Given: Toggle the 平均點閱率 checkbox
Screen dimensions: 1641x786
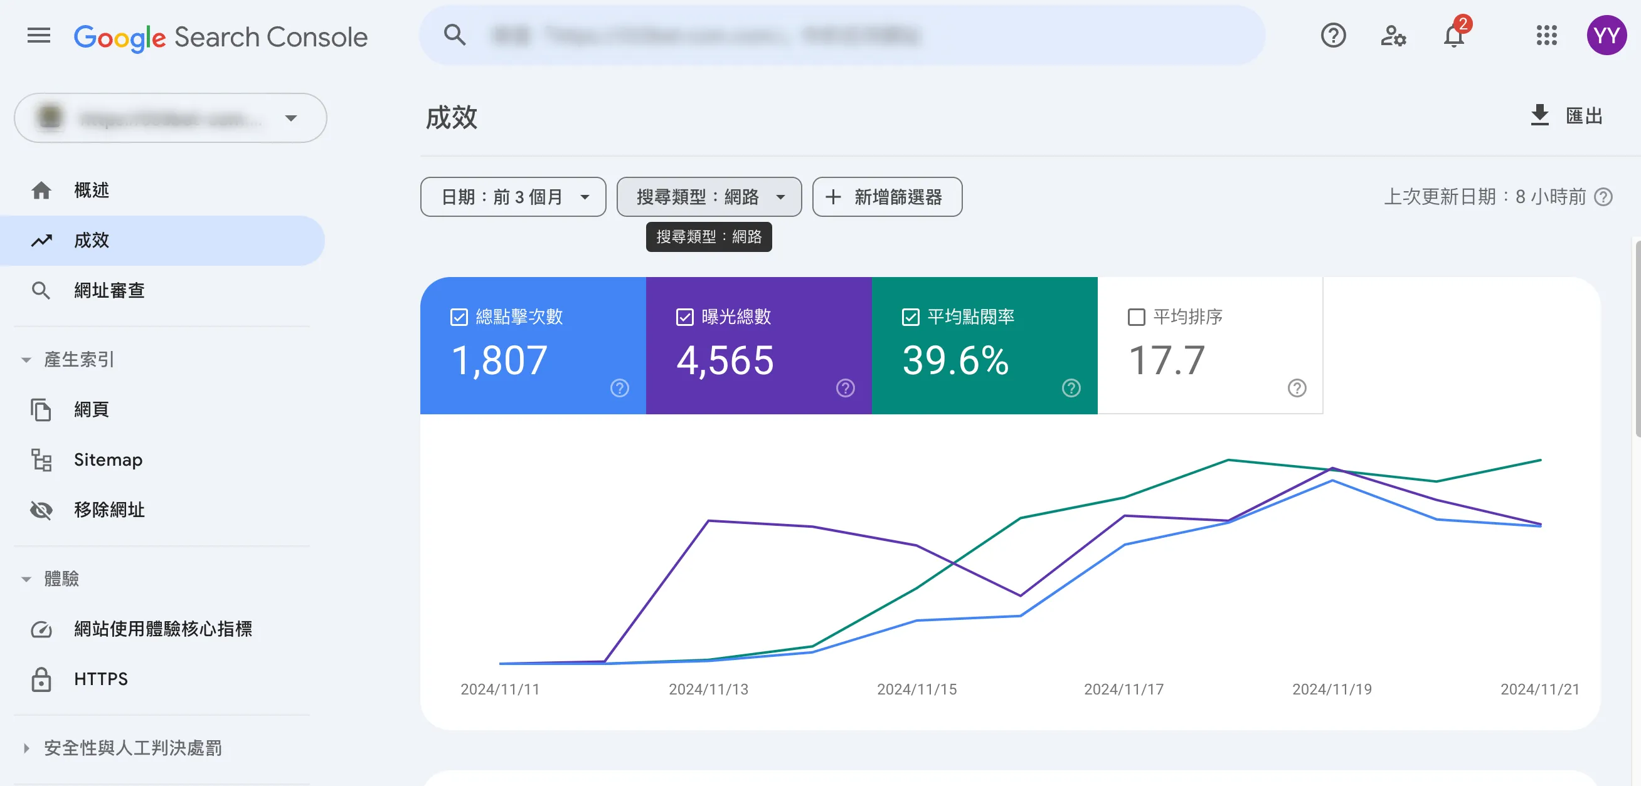Looking at the screenshot, I should tap(910, 317).
